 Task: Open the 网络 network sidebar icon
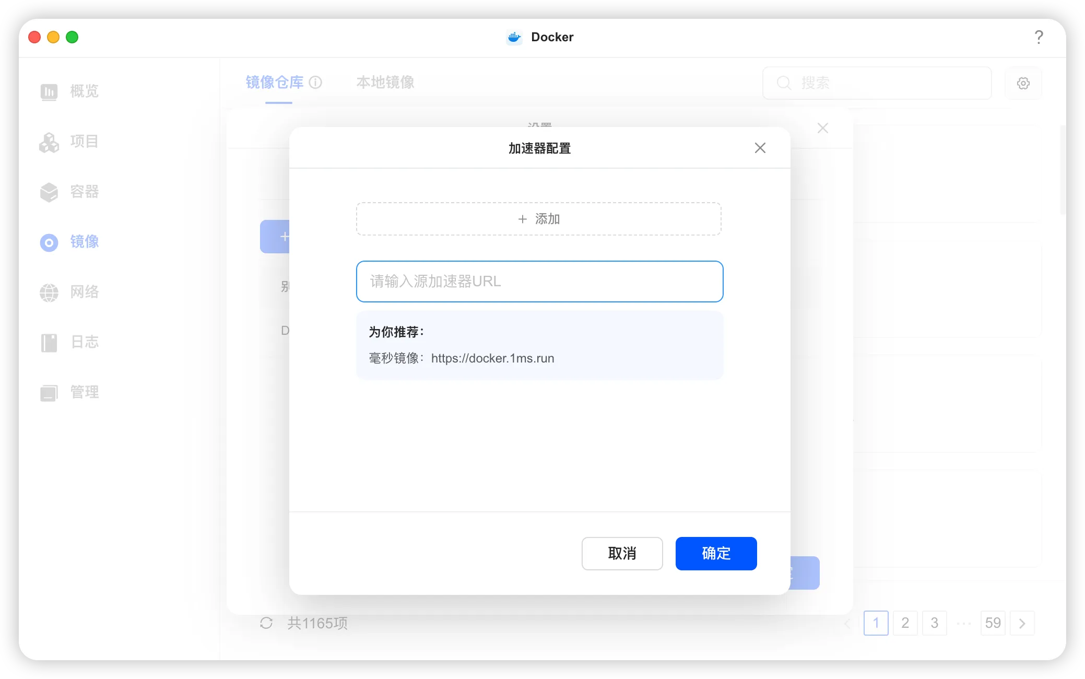click(x=49, y=292)
